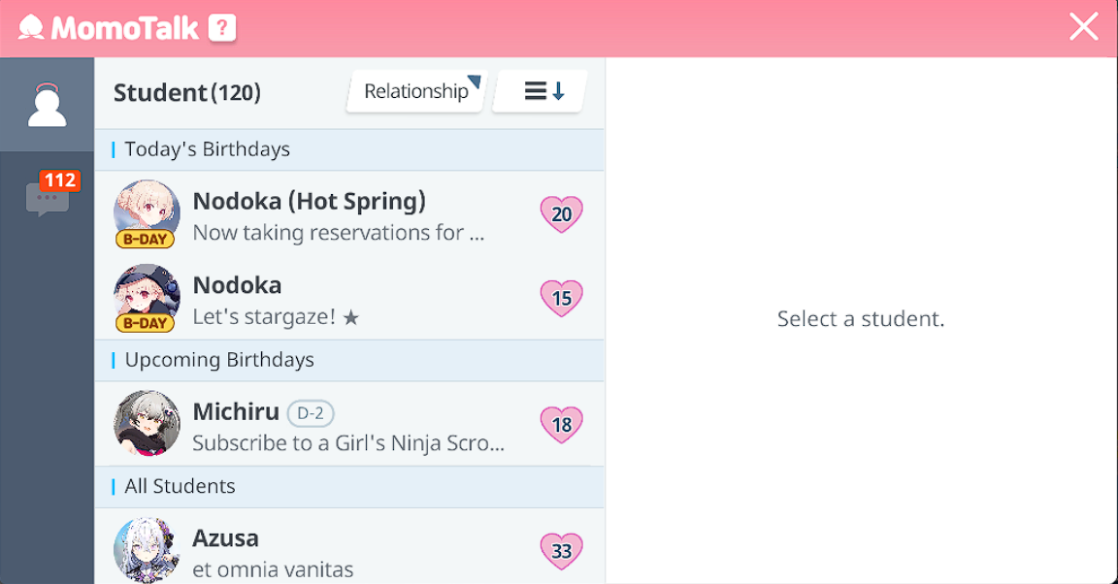Click the Today's Birthdays section header
The height and width of the screenshot is (584, 1118).
pos(349,149)
